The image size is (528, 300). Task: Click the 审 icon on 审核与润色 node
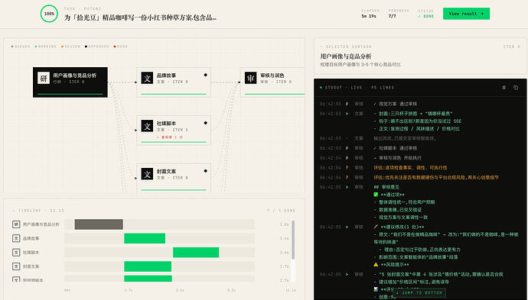tap(250, 78)
